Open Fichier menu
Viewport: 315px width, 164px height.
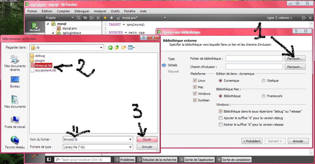pyautogui.click(x=32, y=11)
